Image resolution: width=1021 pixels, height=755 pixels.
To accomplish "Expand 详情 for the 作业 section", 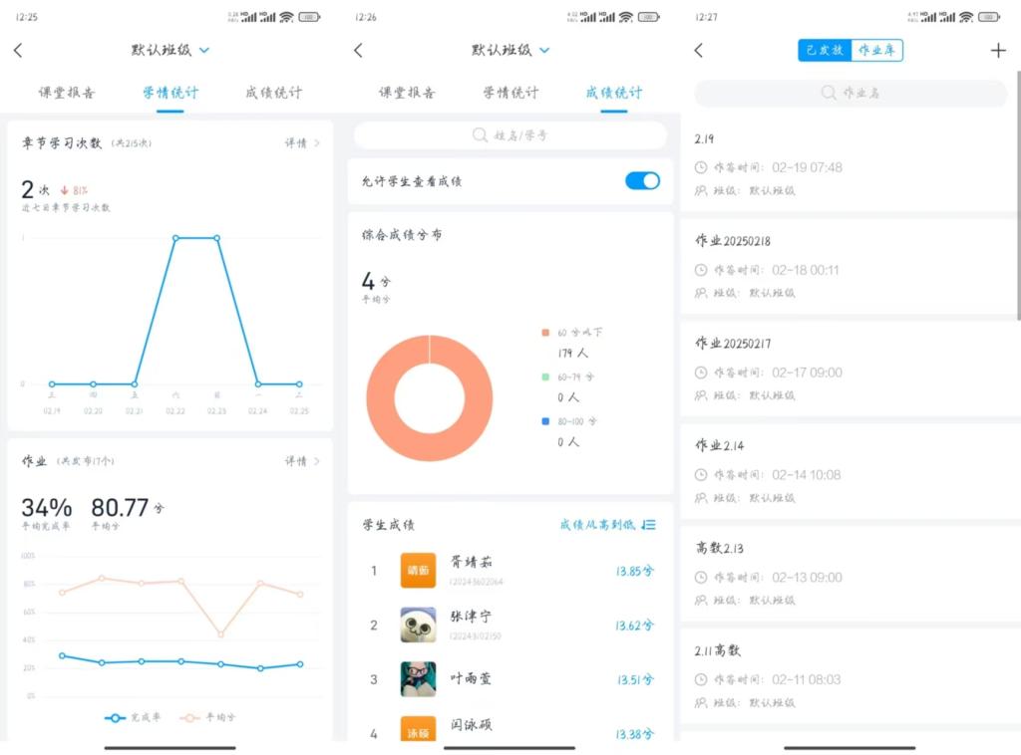I will click(x=302, y=461).
